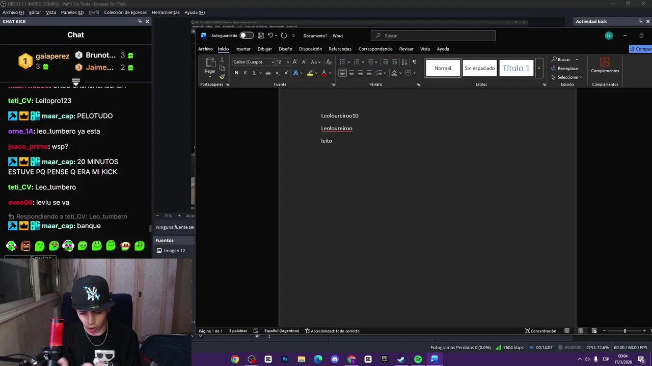
Task: Click Reemplazar in Edición group
Action: 565,69
